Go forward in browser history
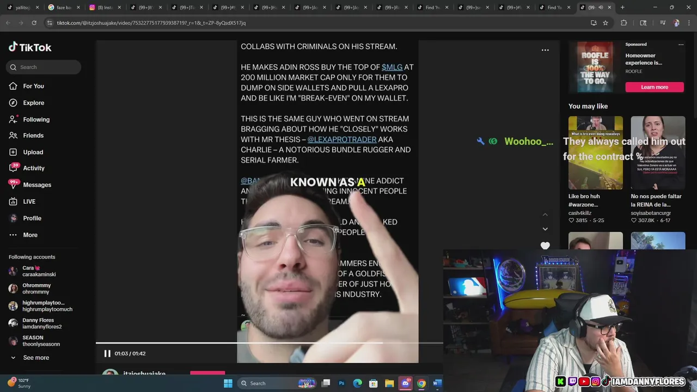 tap(21, 23)
